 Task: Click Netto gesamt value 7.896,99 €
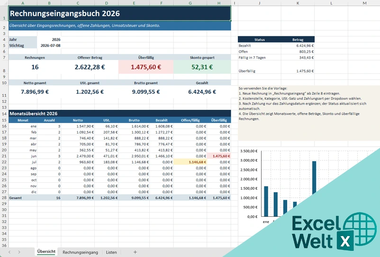(35, 92)
